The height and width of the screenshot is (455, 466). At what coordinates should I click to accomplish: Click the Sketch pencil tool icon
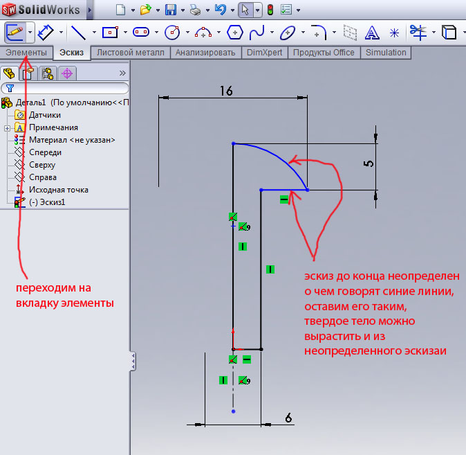pos(15,32)
